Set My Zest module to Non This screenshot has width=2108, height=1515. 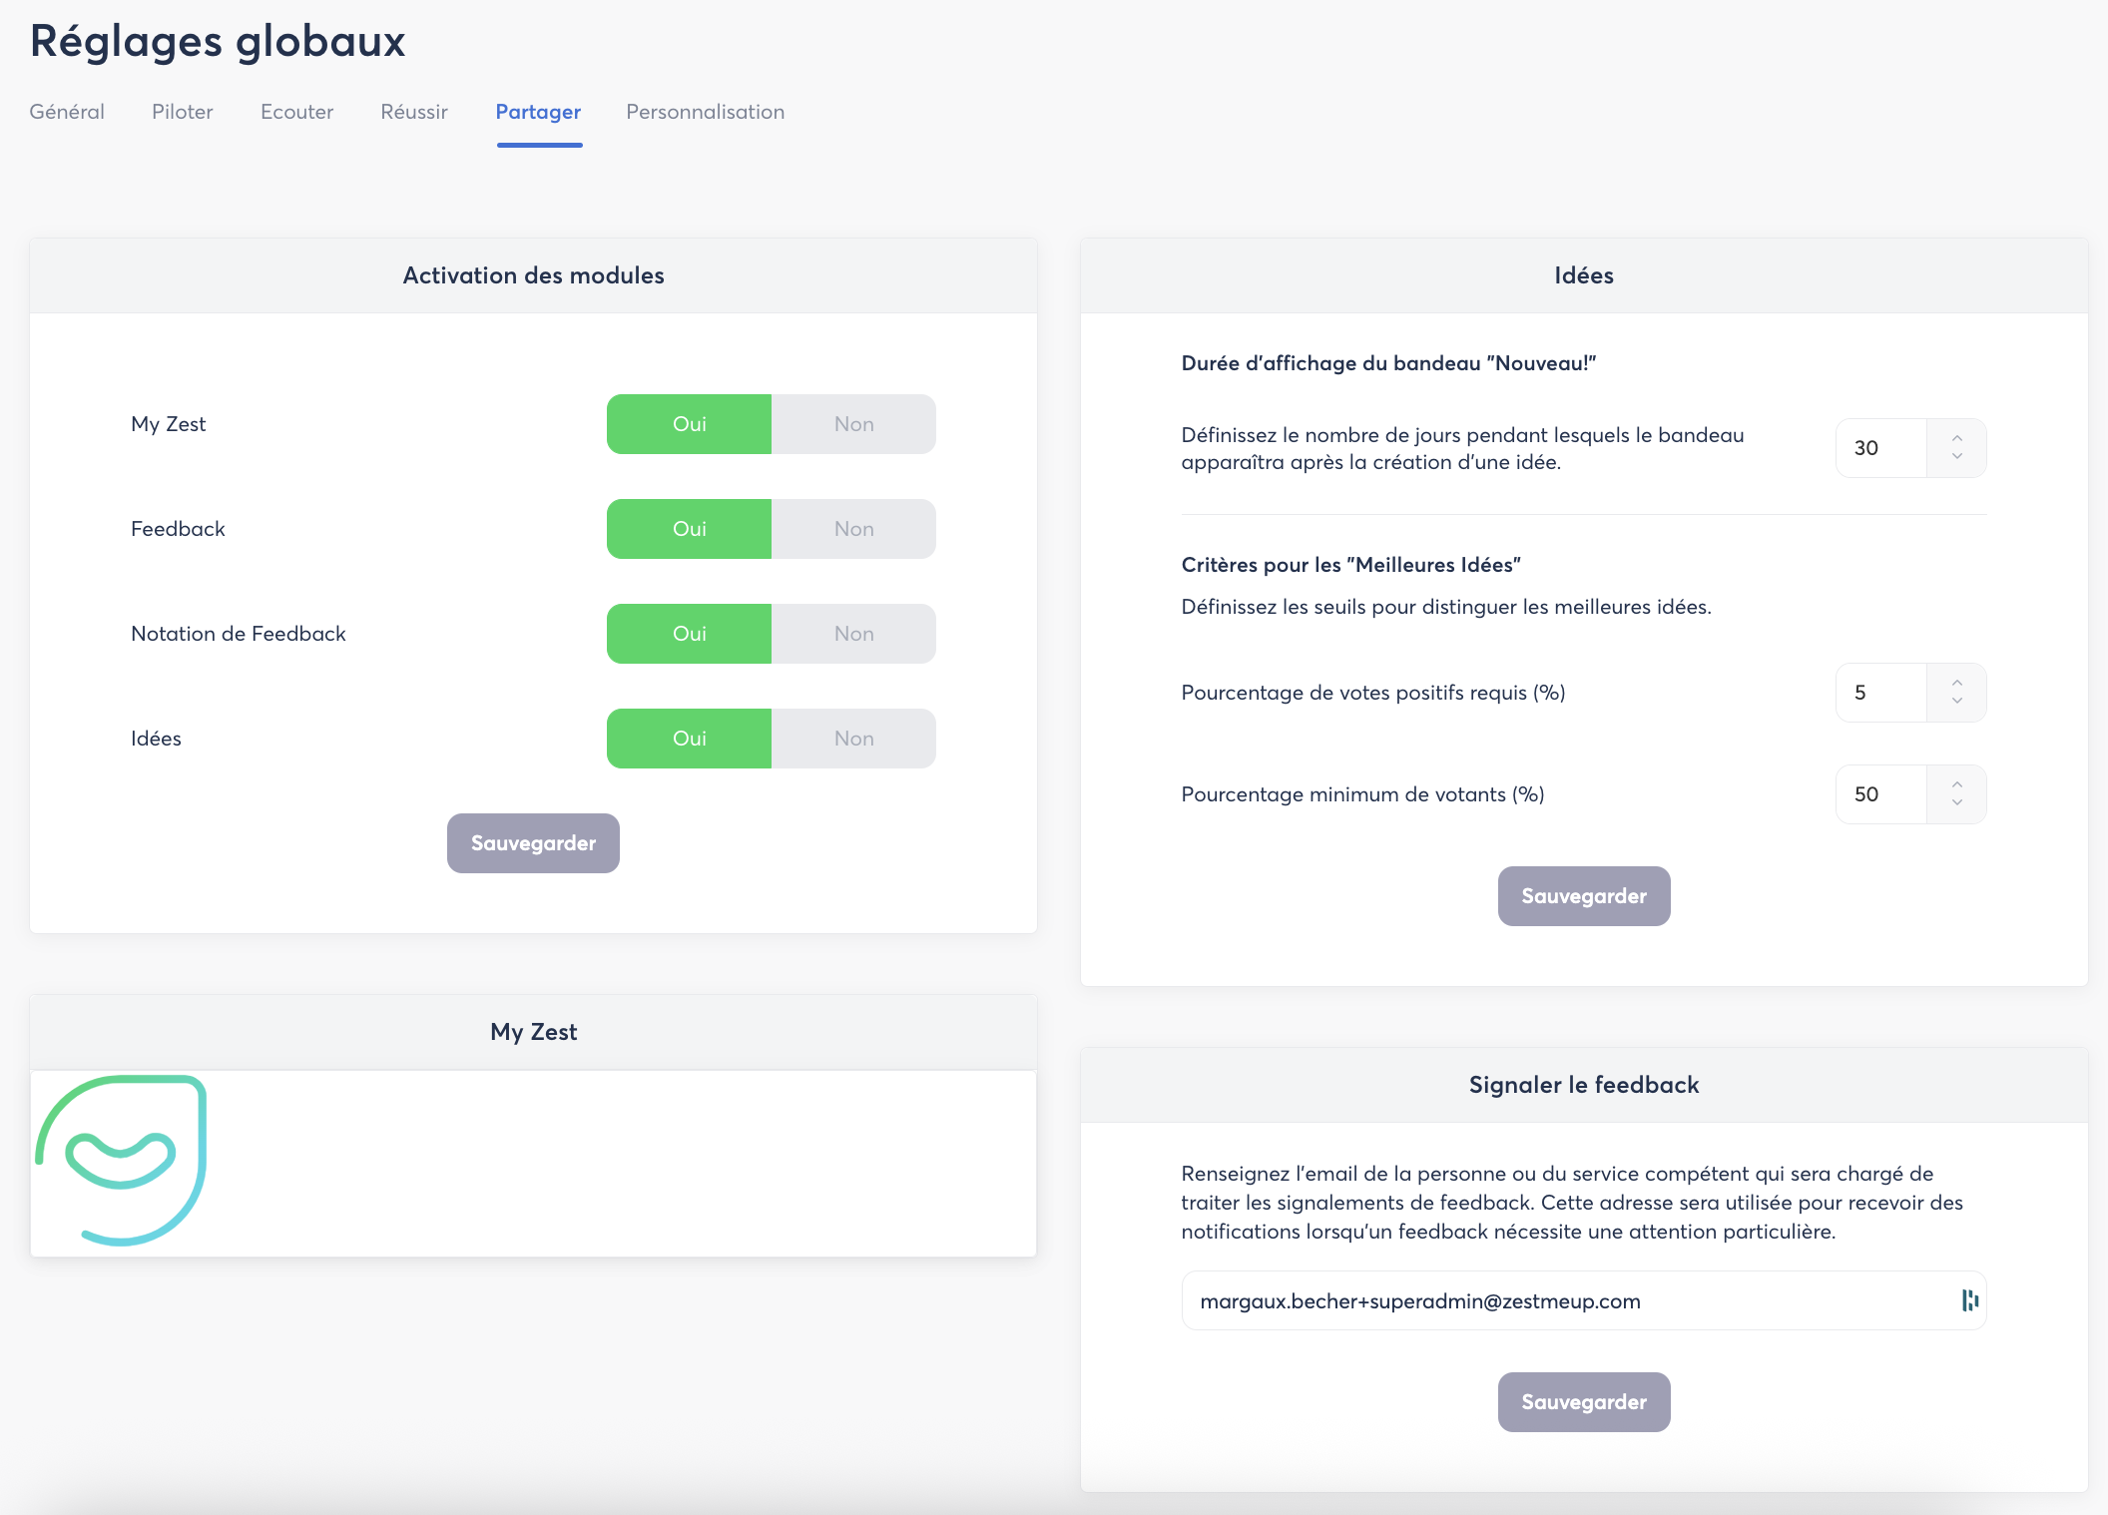click(853, 424)
